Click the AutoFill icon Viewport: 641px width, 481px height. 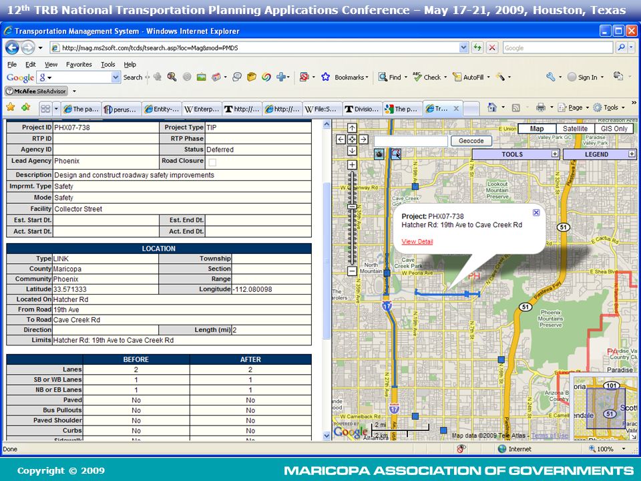click(x=457, y=77)
